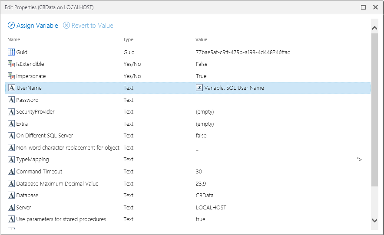Maximize the Edit Properties dialog

click(x=364, y=7)
